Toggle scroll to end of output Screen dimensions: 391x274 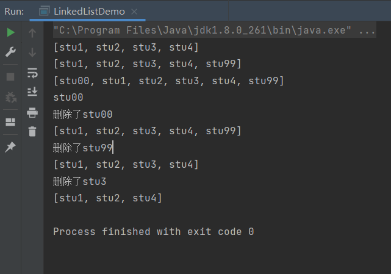[x=32, y=92]
